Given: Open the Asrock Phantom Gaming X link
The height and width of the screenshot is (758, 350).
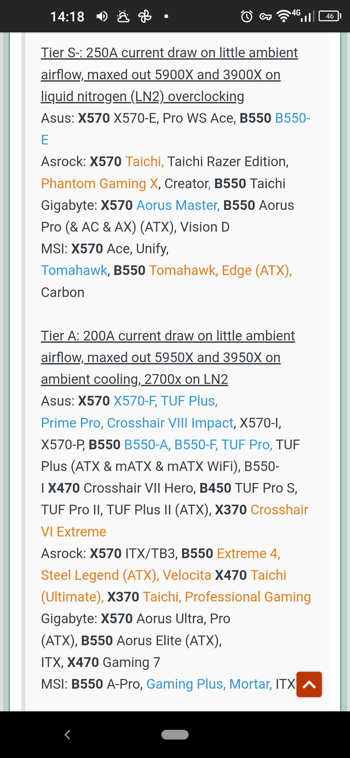Looking at the screenshot, I should (x=99, y=184).
